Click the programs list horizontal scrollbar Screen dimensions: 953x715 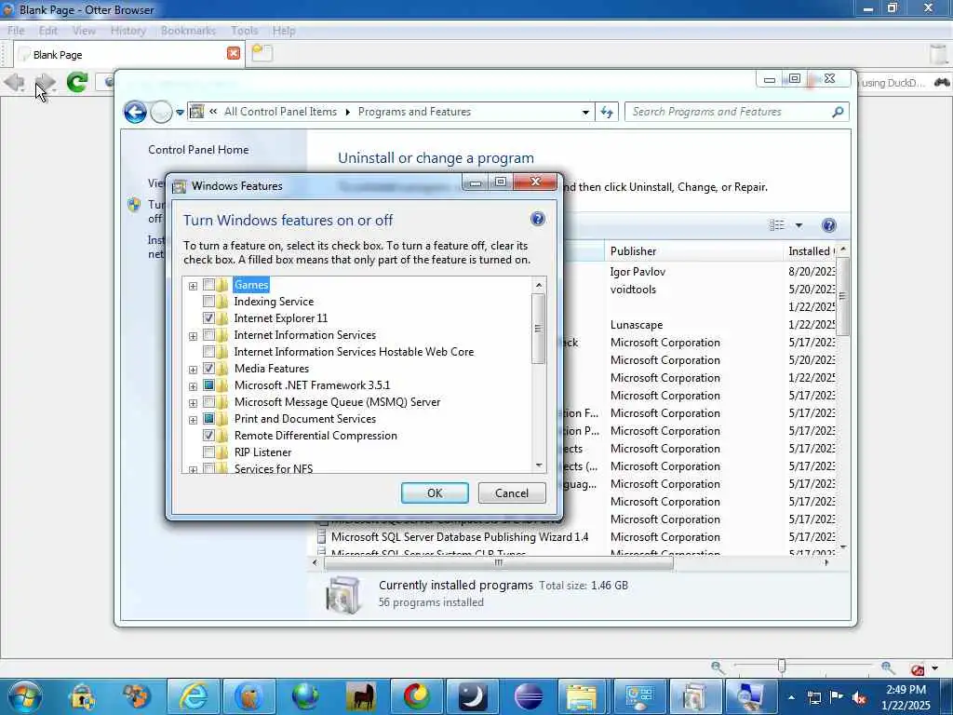(499, 563)
